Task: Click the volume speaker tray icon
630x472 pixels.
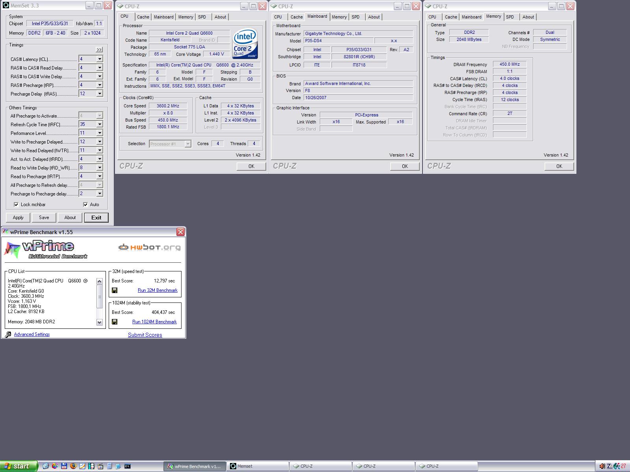Action: click(x=602, y=466)
